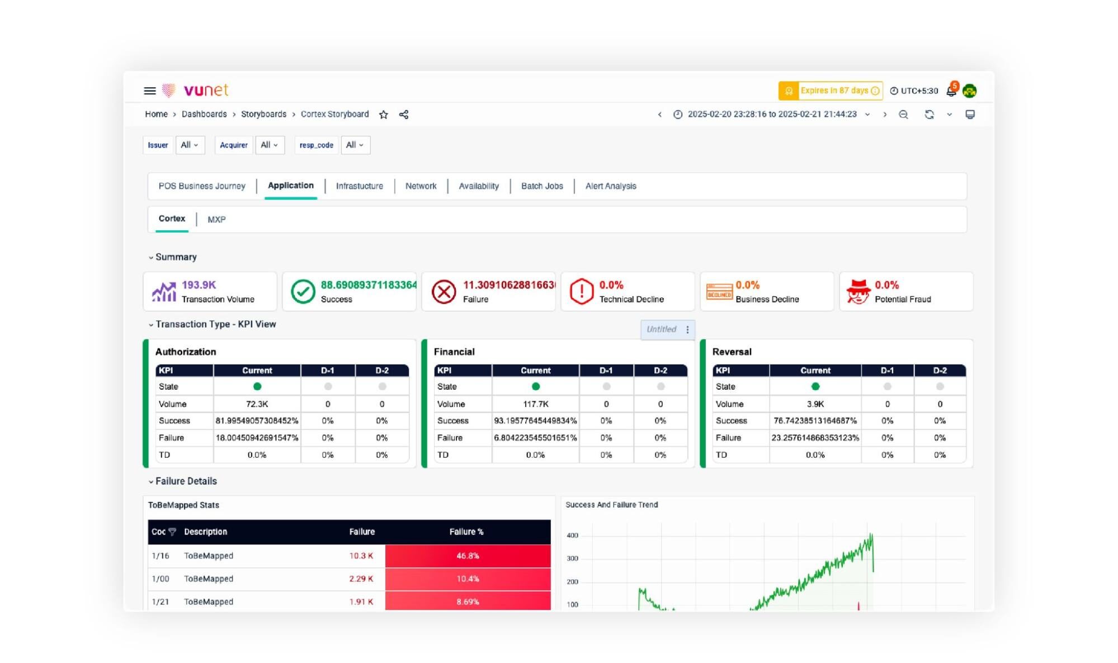Collapse the Summary section

point(151,258)
